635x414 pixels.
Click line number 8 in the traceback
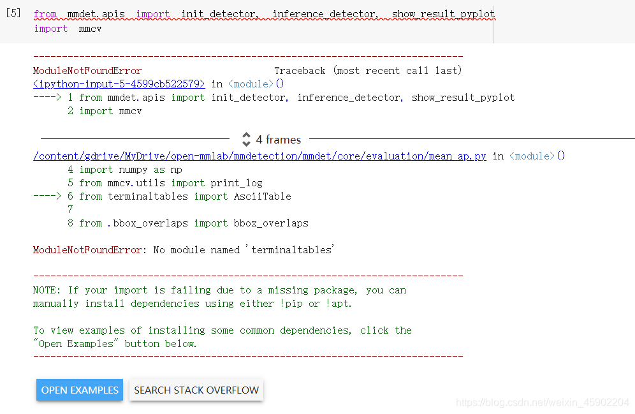tap(70, 223)
